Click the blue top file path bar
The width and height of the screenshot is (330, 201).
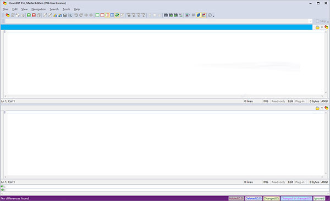pos(157,27)
